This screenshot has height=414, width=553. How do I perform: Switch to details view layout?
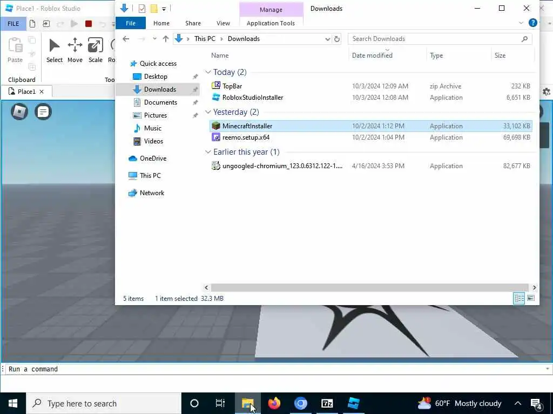point(519,299)
